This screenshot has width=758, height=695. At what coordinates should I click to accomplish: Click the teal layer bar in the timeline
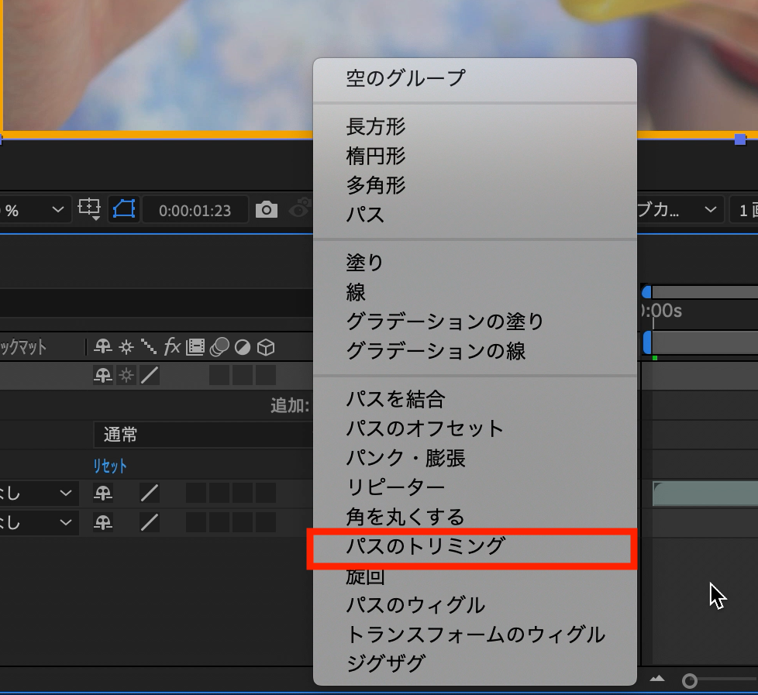(x=705, y=494)
